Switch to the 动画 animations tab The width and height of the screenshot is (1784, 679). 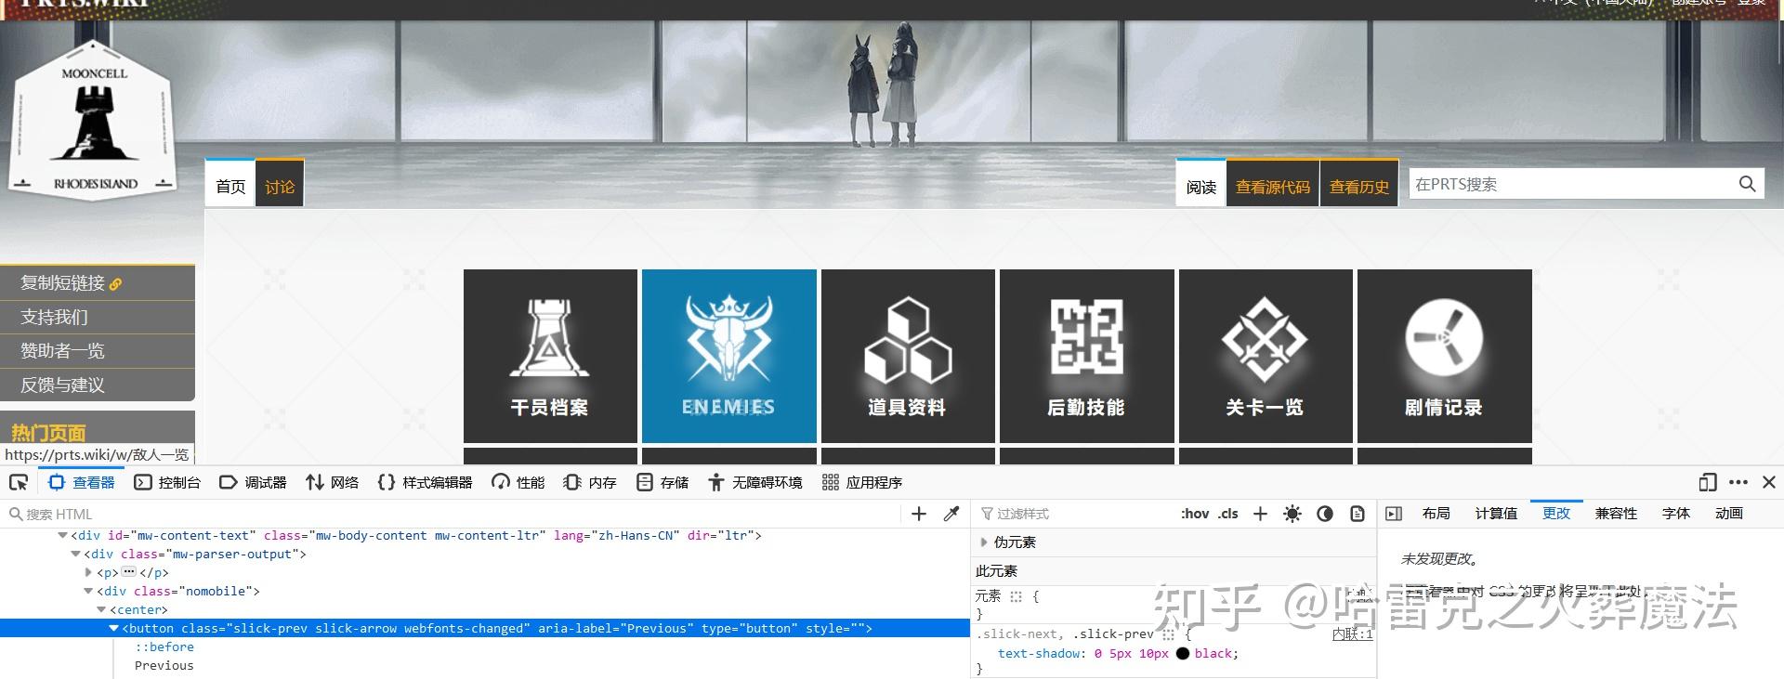click(x=1729, y=514)
